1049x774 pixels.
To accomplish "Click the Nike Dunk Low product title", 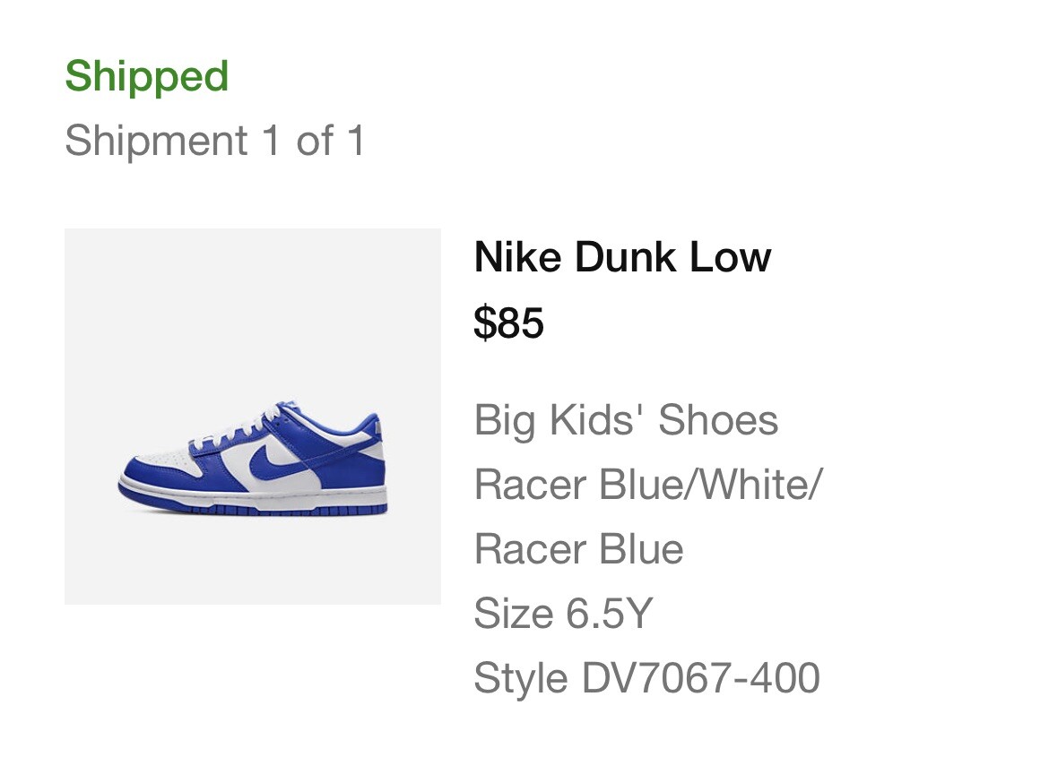I will pos(622,258).
